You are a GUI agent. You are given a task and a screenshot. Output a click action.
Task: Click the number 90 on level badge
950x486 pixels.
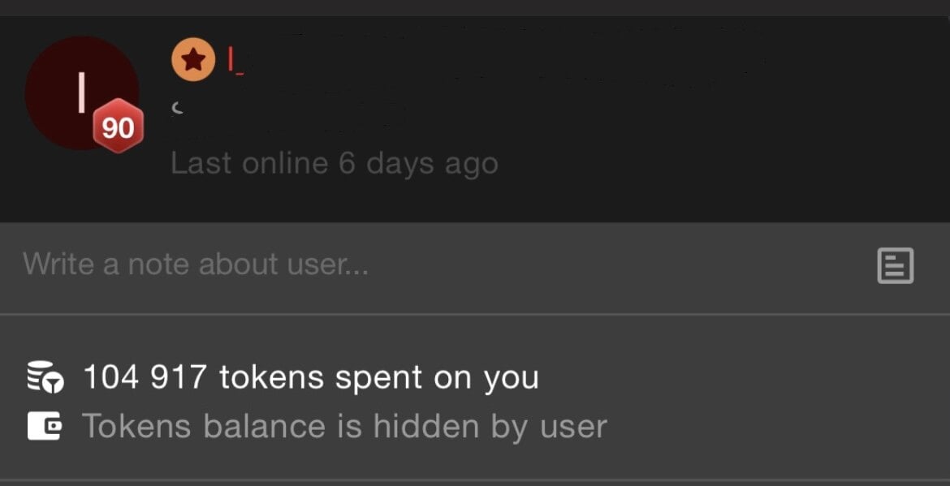119,127
